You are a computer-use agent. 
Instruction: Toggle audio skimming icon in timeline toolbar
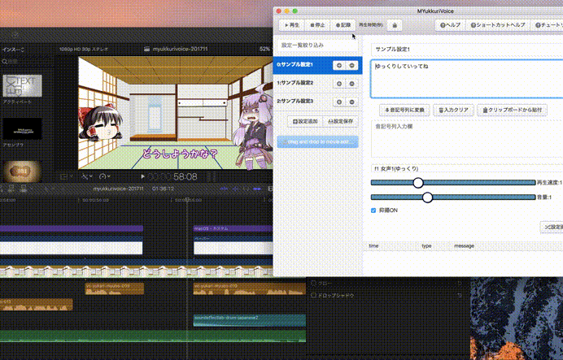[x=235, y=189]
